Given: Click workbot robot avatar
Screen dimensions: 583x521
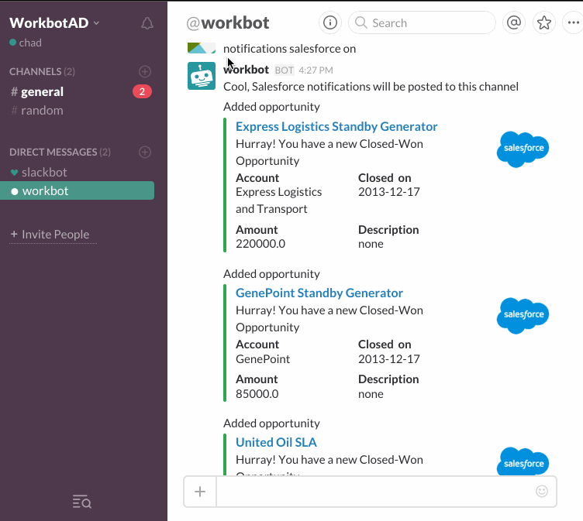Looking at the screenshot, I should tap(202, 76).
